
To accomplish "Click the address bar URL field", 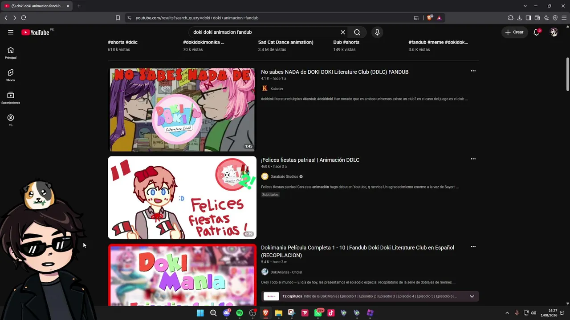I will click(272, 18).
